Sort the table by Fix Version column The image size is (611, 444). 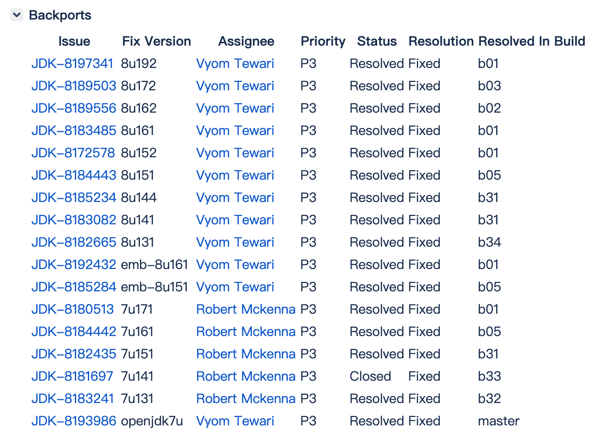pyautogui.click(x=156, y=41)
